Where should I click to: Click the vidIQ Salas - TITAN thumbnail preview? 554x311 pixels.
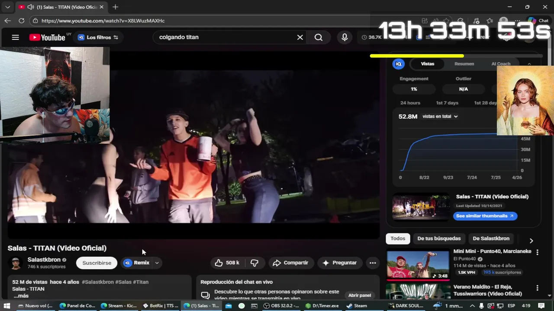(x=421, y=207)
